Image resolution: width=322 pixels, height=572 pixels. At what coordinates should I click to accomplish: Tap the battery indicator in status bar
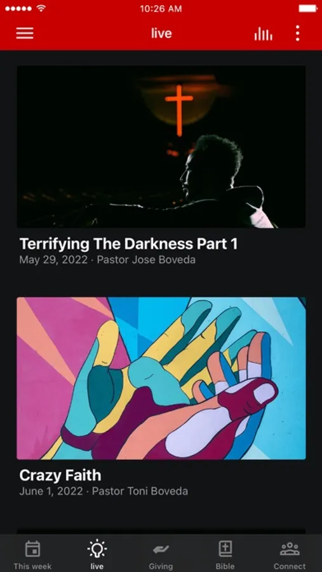click(308, 8)
